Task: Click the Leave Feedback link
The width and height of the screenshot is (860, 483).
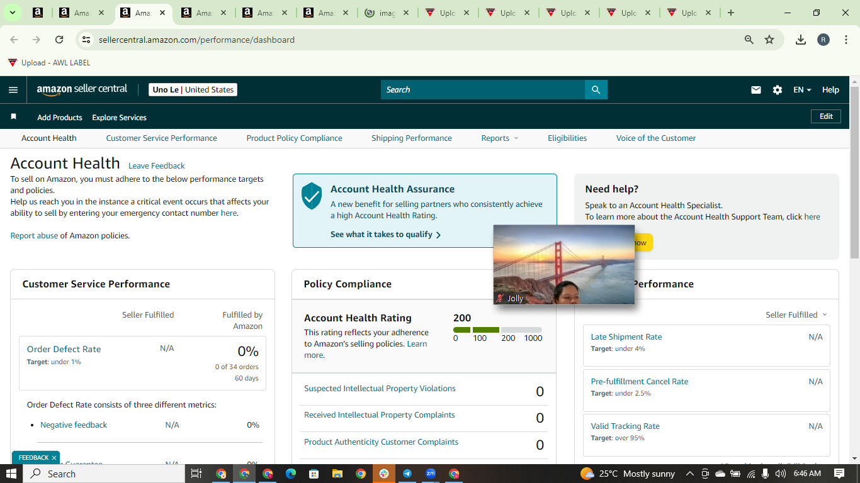Action: [157, 166]
